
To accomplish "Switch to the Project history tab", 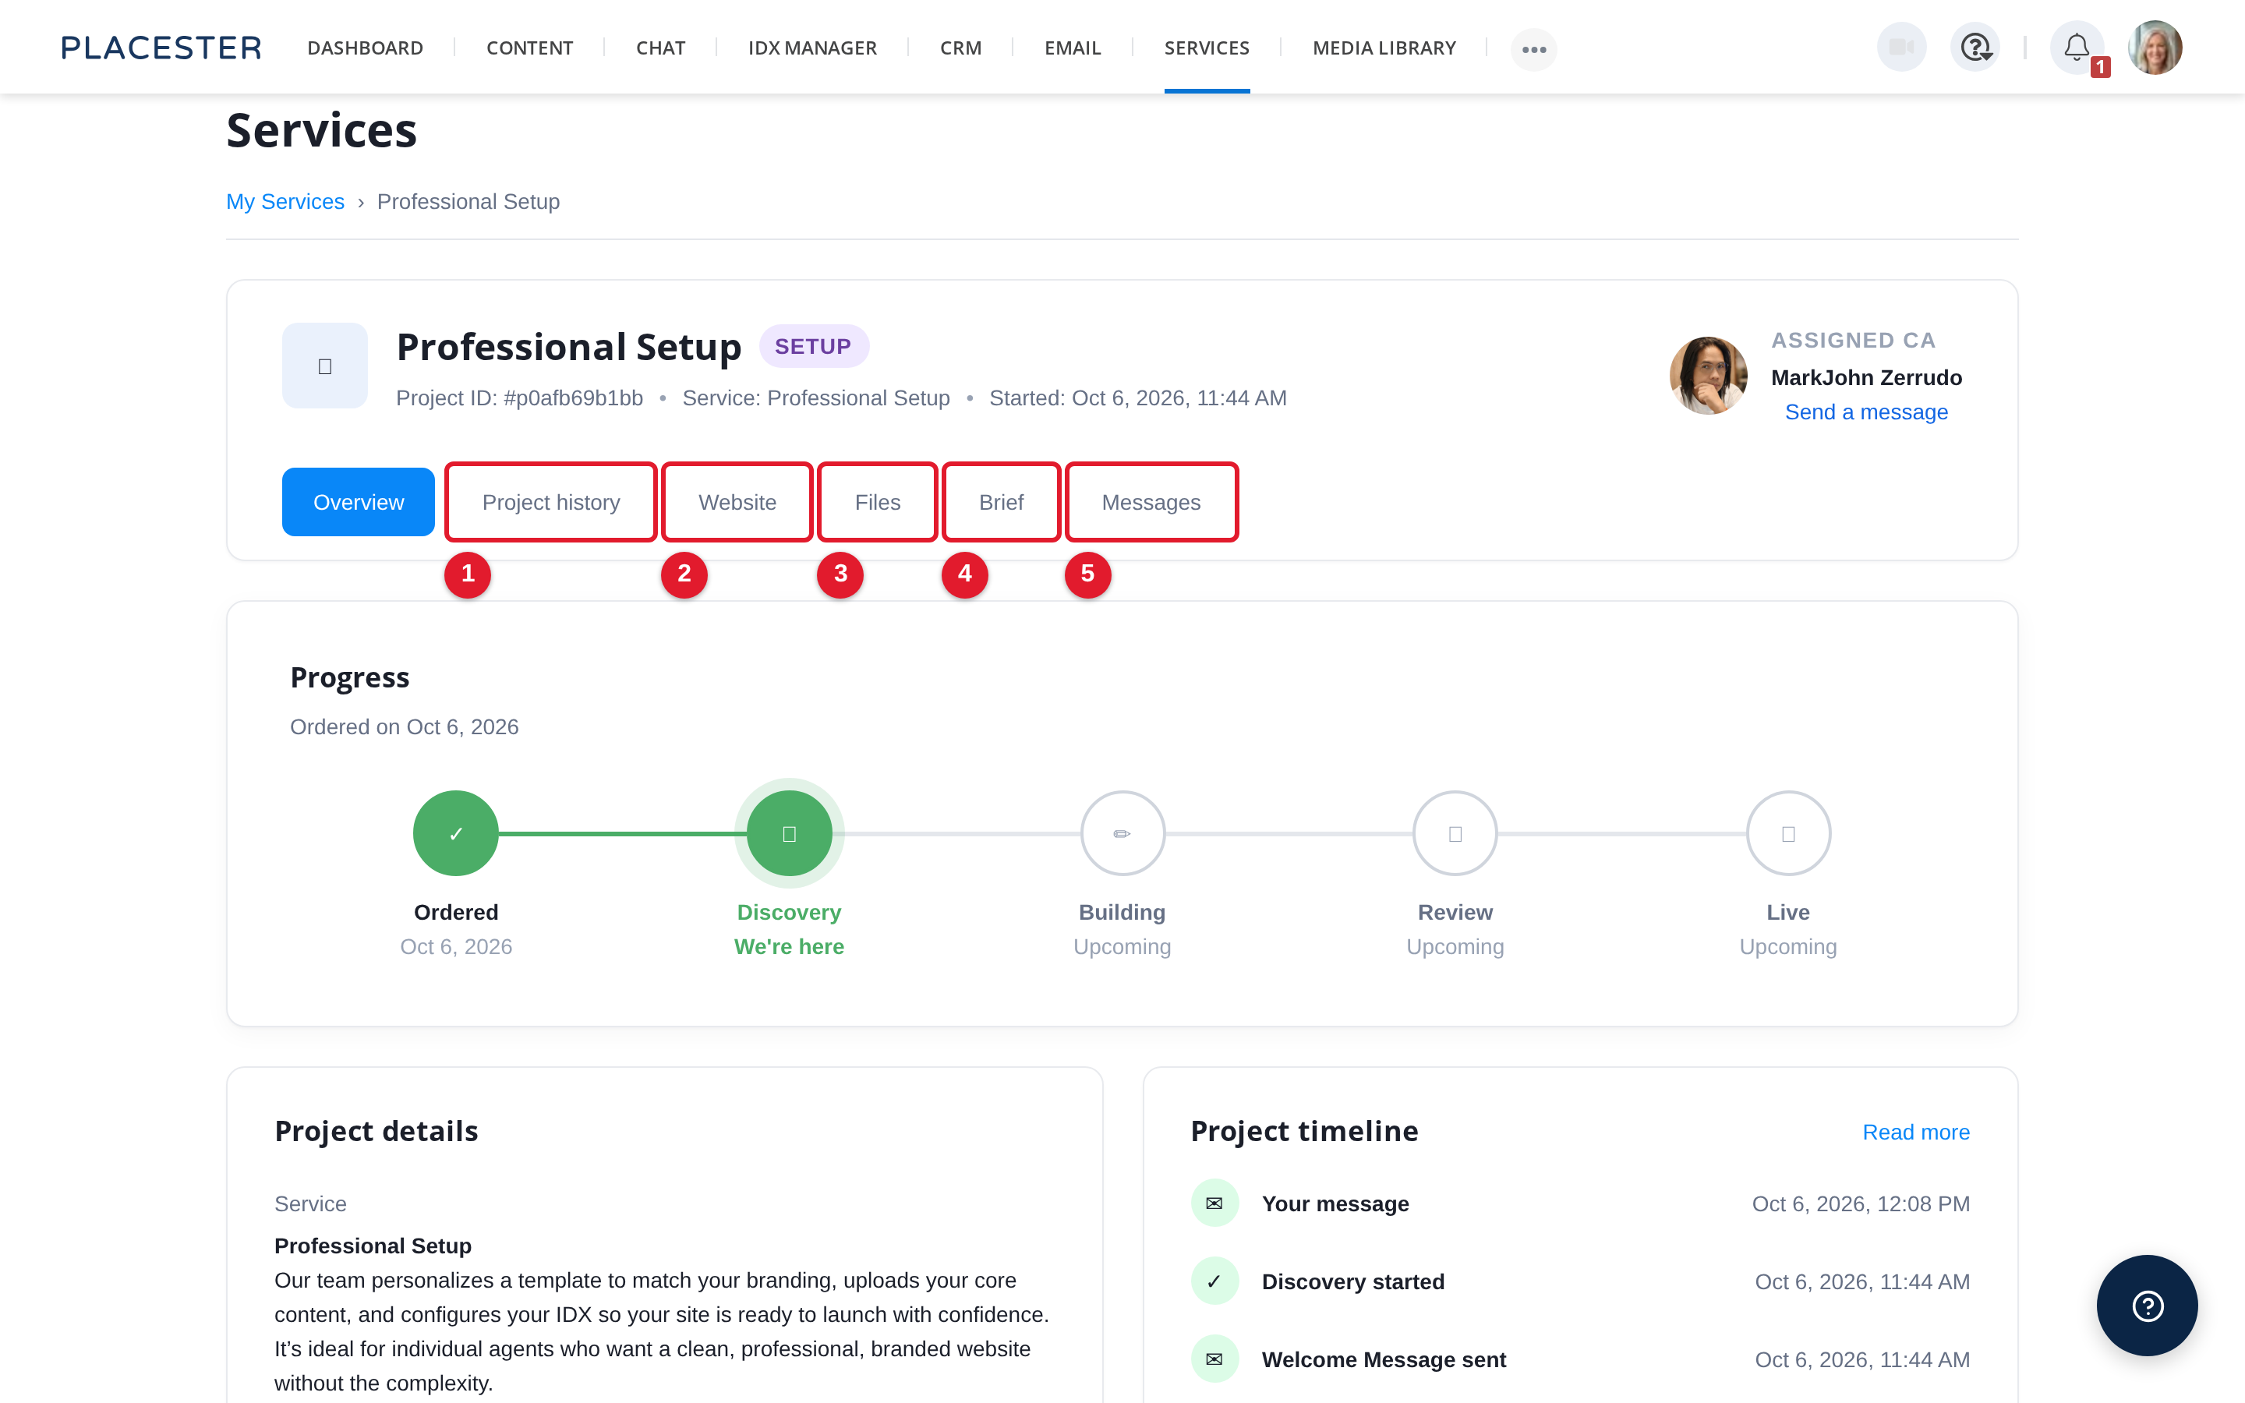I will 551,502.
